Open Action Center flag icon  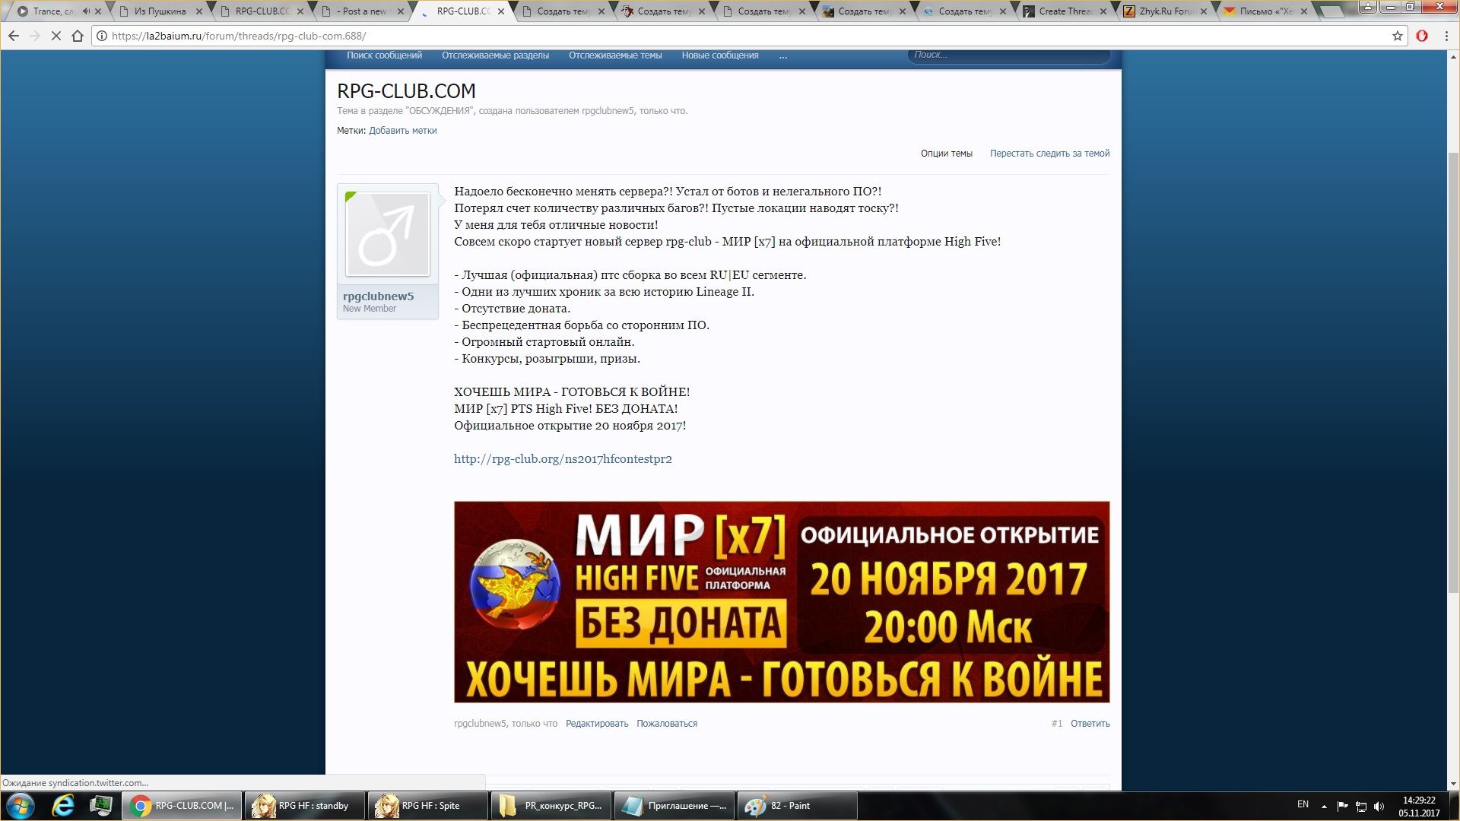point(1342,806)
